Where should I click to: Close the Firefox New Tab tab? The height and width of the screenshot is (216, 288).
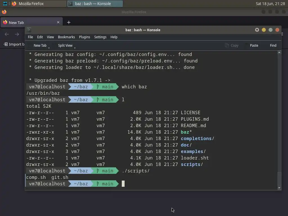click(x=58, y=22)
